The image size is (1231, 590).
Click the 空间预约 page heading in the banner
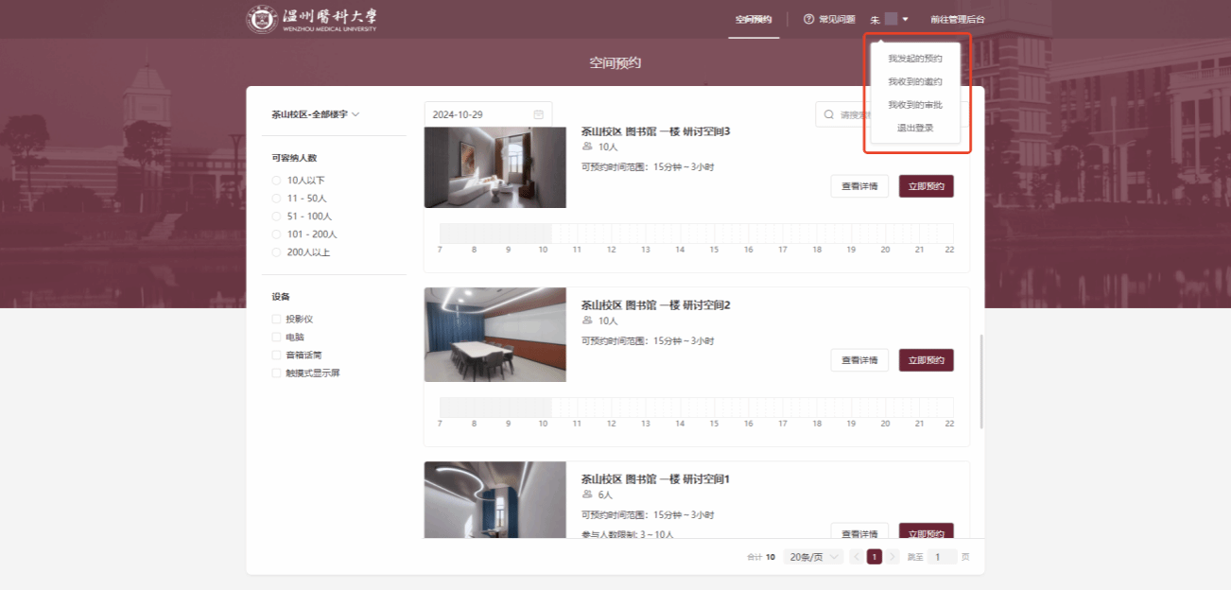[x=615, y=63]
